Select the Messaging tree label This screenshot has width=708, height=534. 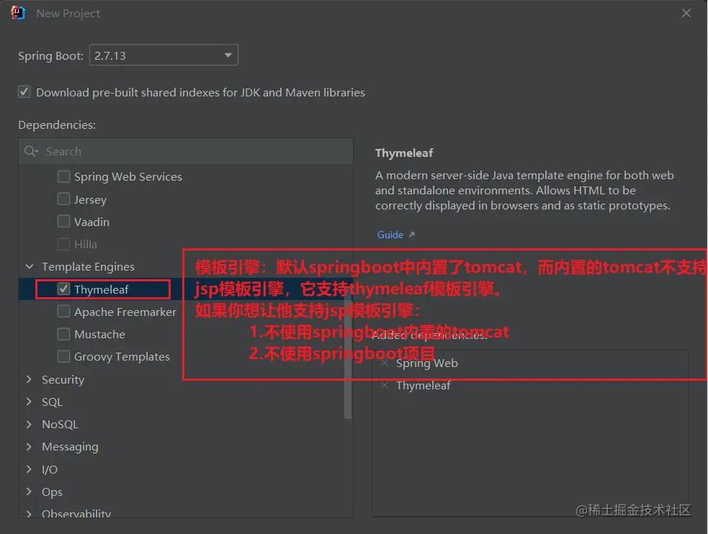[70, 447]
